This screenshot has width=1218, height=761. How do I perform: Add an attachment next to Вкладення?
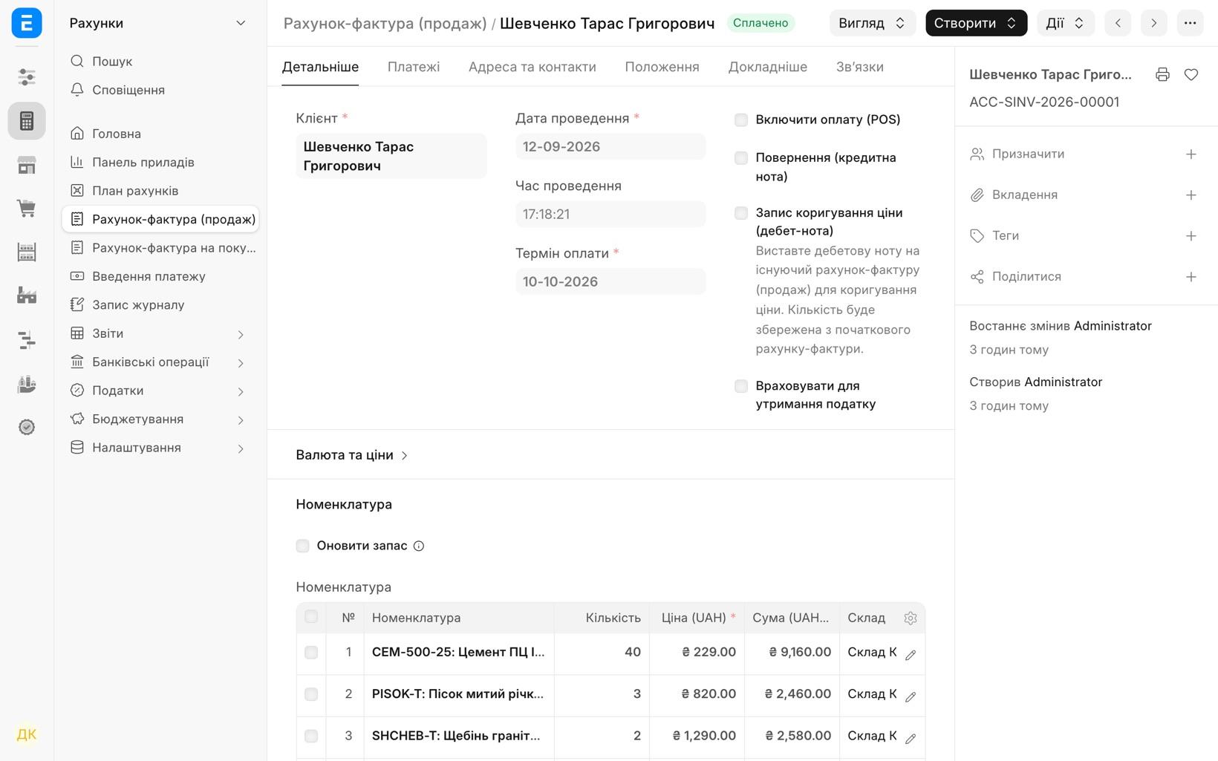point(1191,195)
